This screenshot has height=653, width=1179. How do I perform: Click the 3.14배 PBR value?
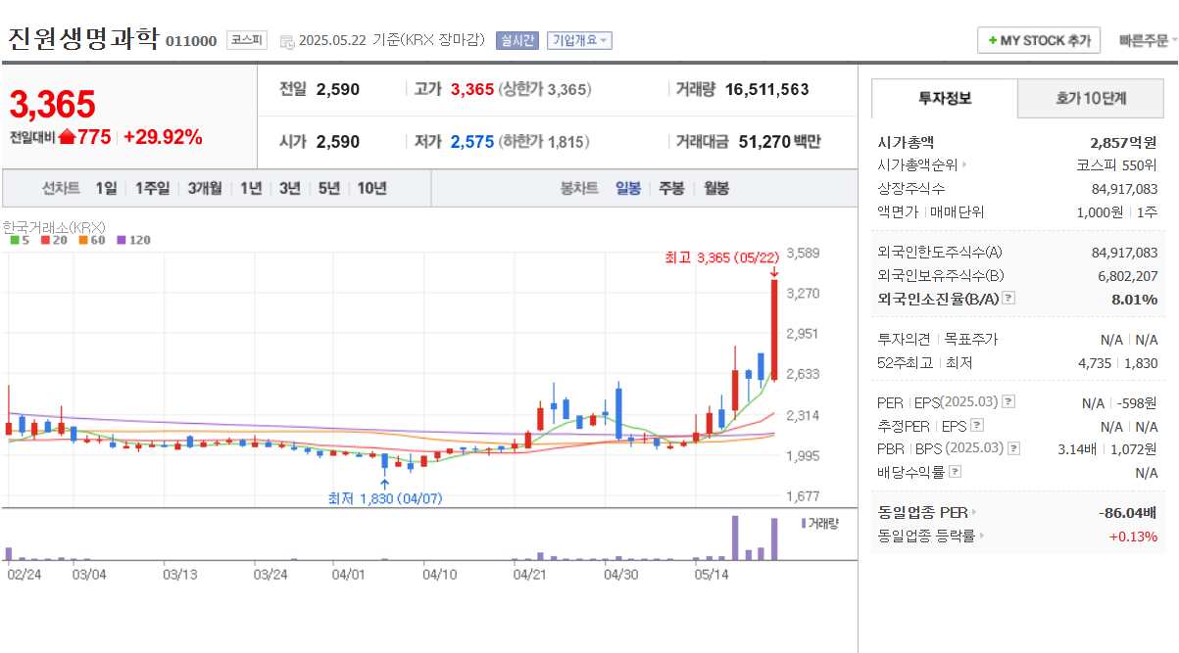click(1079, 448)
